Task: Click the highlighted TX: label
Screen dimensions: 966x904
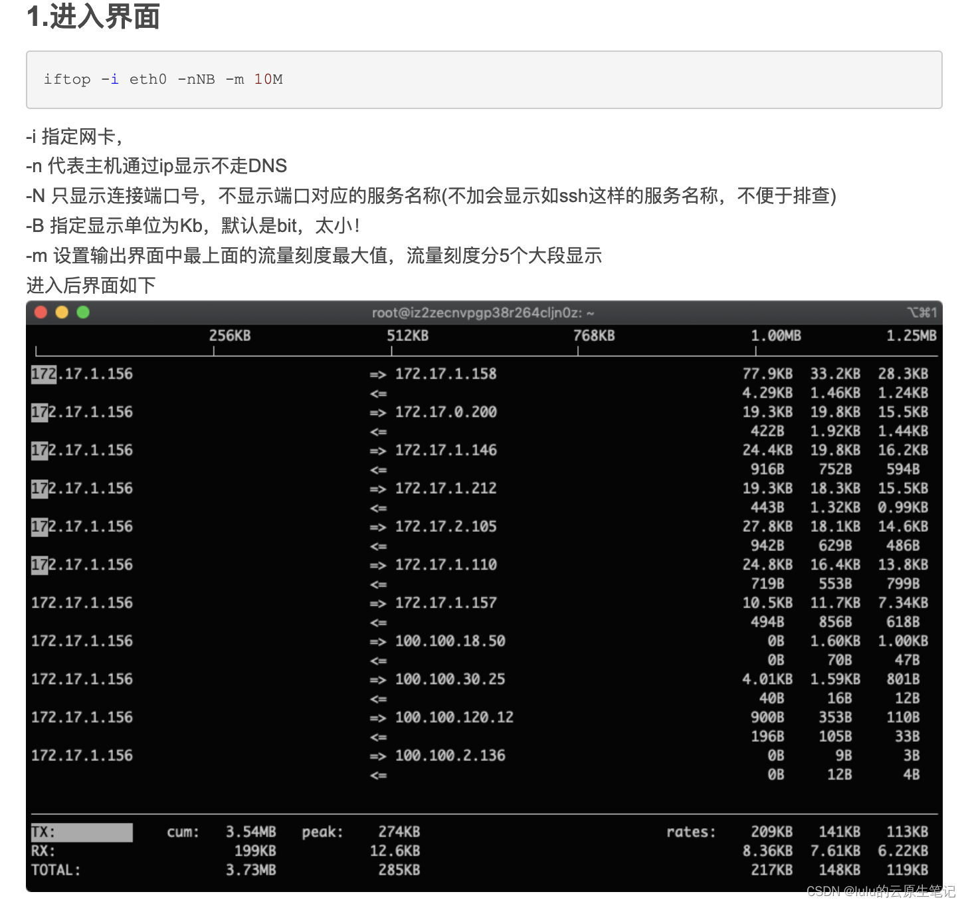Action: pos(82,832)
